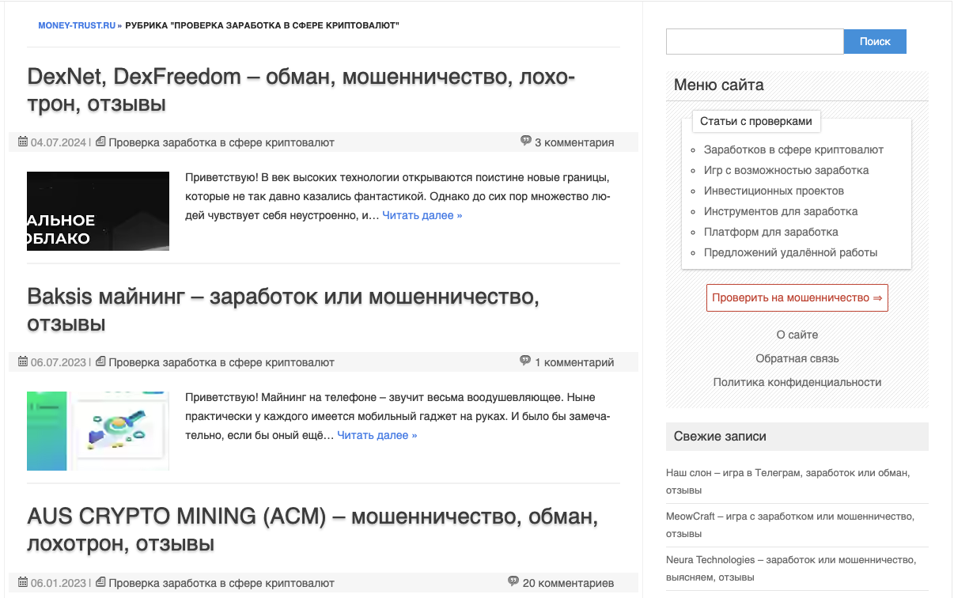
Task: Click category icon in AUS CRYPTO MINING meta
Action: point(100,583)
